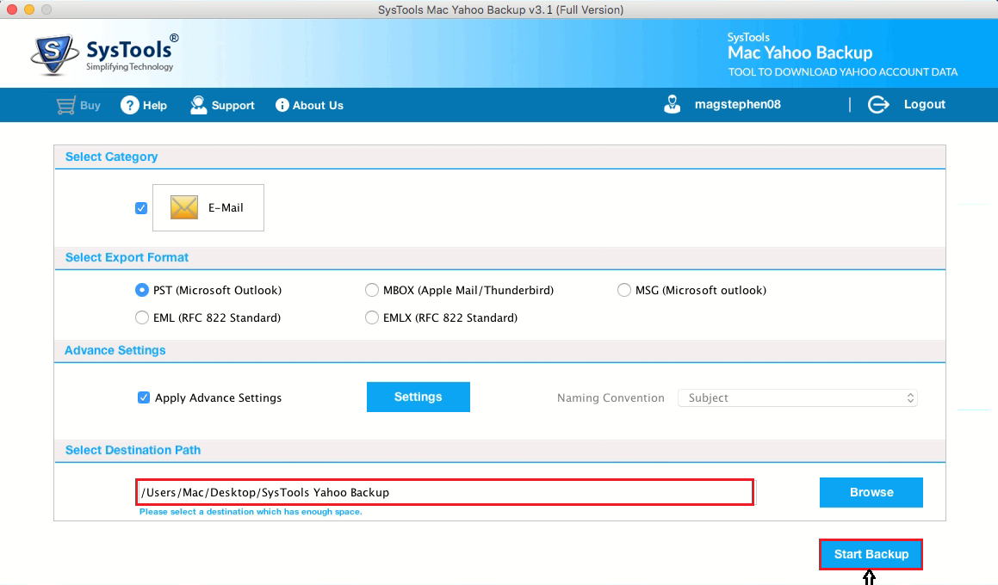Open the Help menu item
The width and height of the screenshot is (998, 585).
point(144,106)
